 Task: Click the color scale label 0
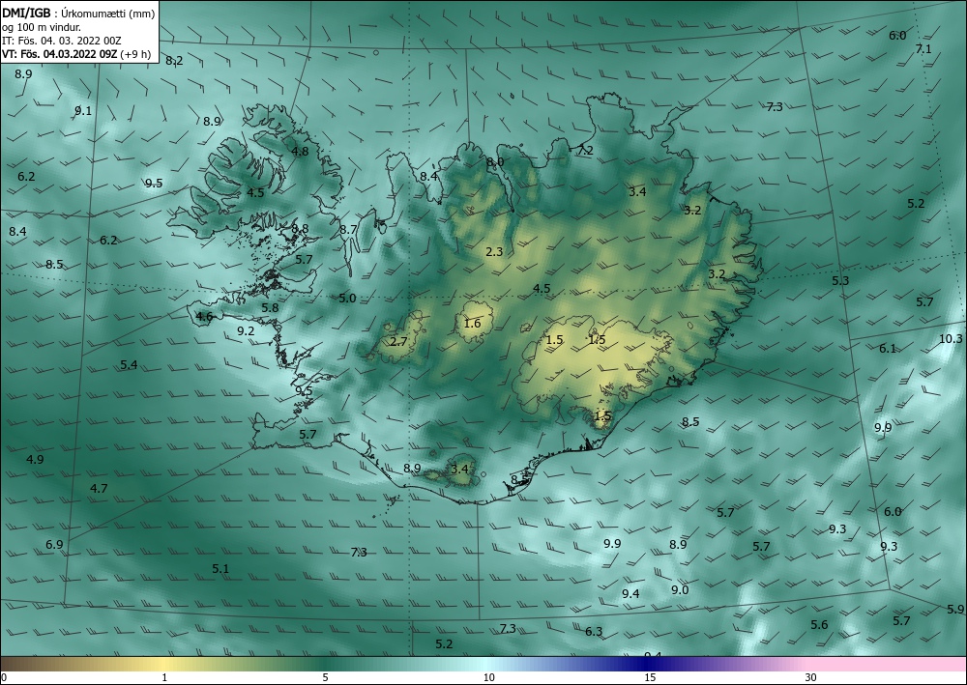[4, 677]
